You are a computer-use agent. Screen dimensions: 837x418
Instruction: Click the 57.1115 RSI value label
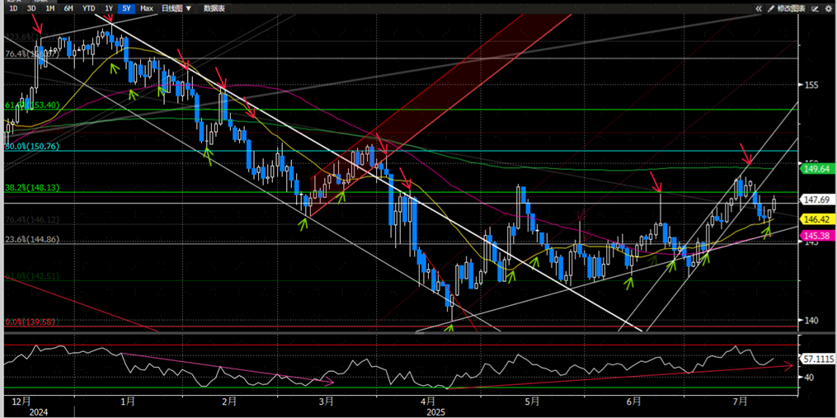816,359
